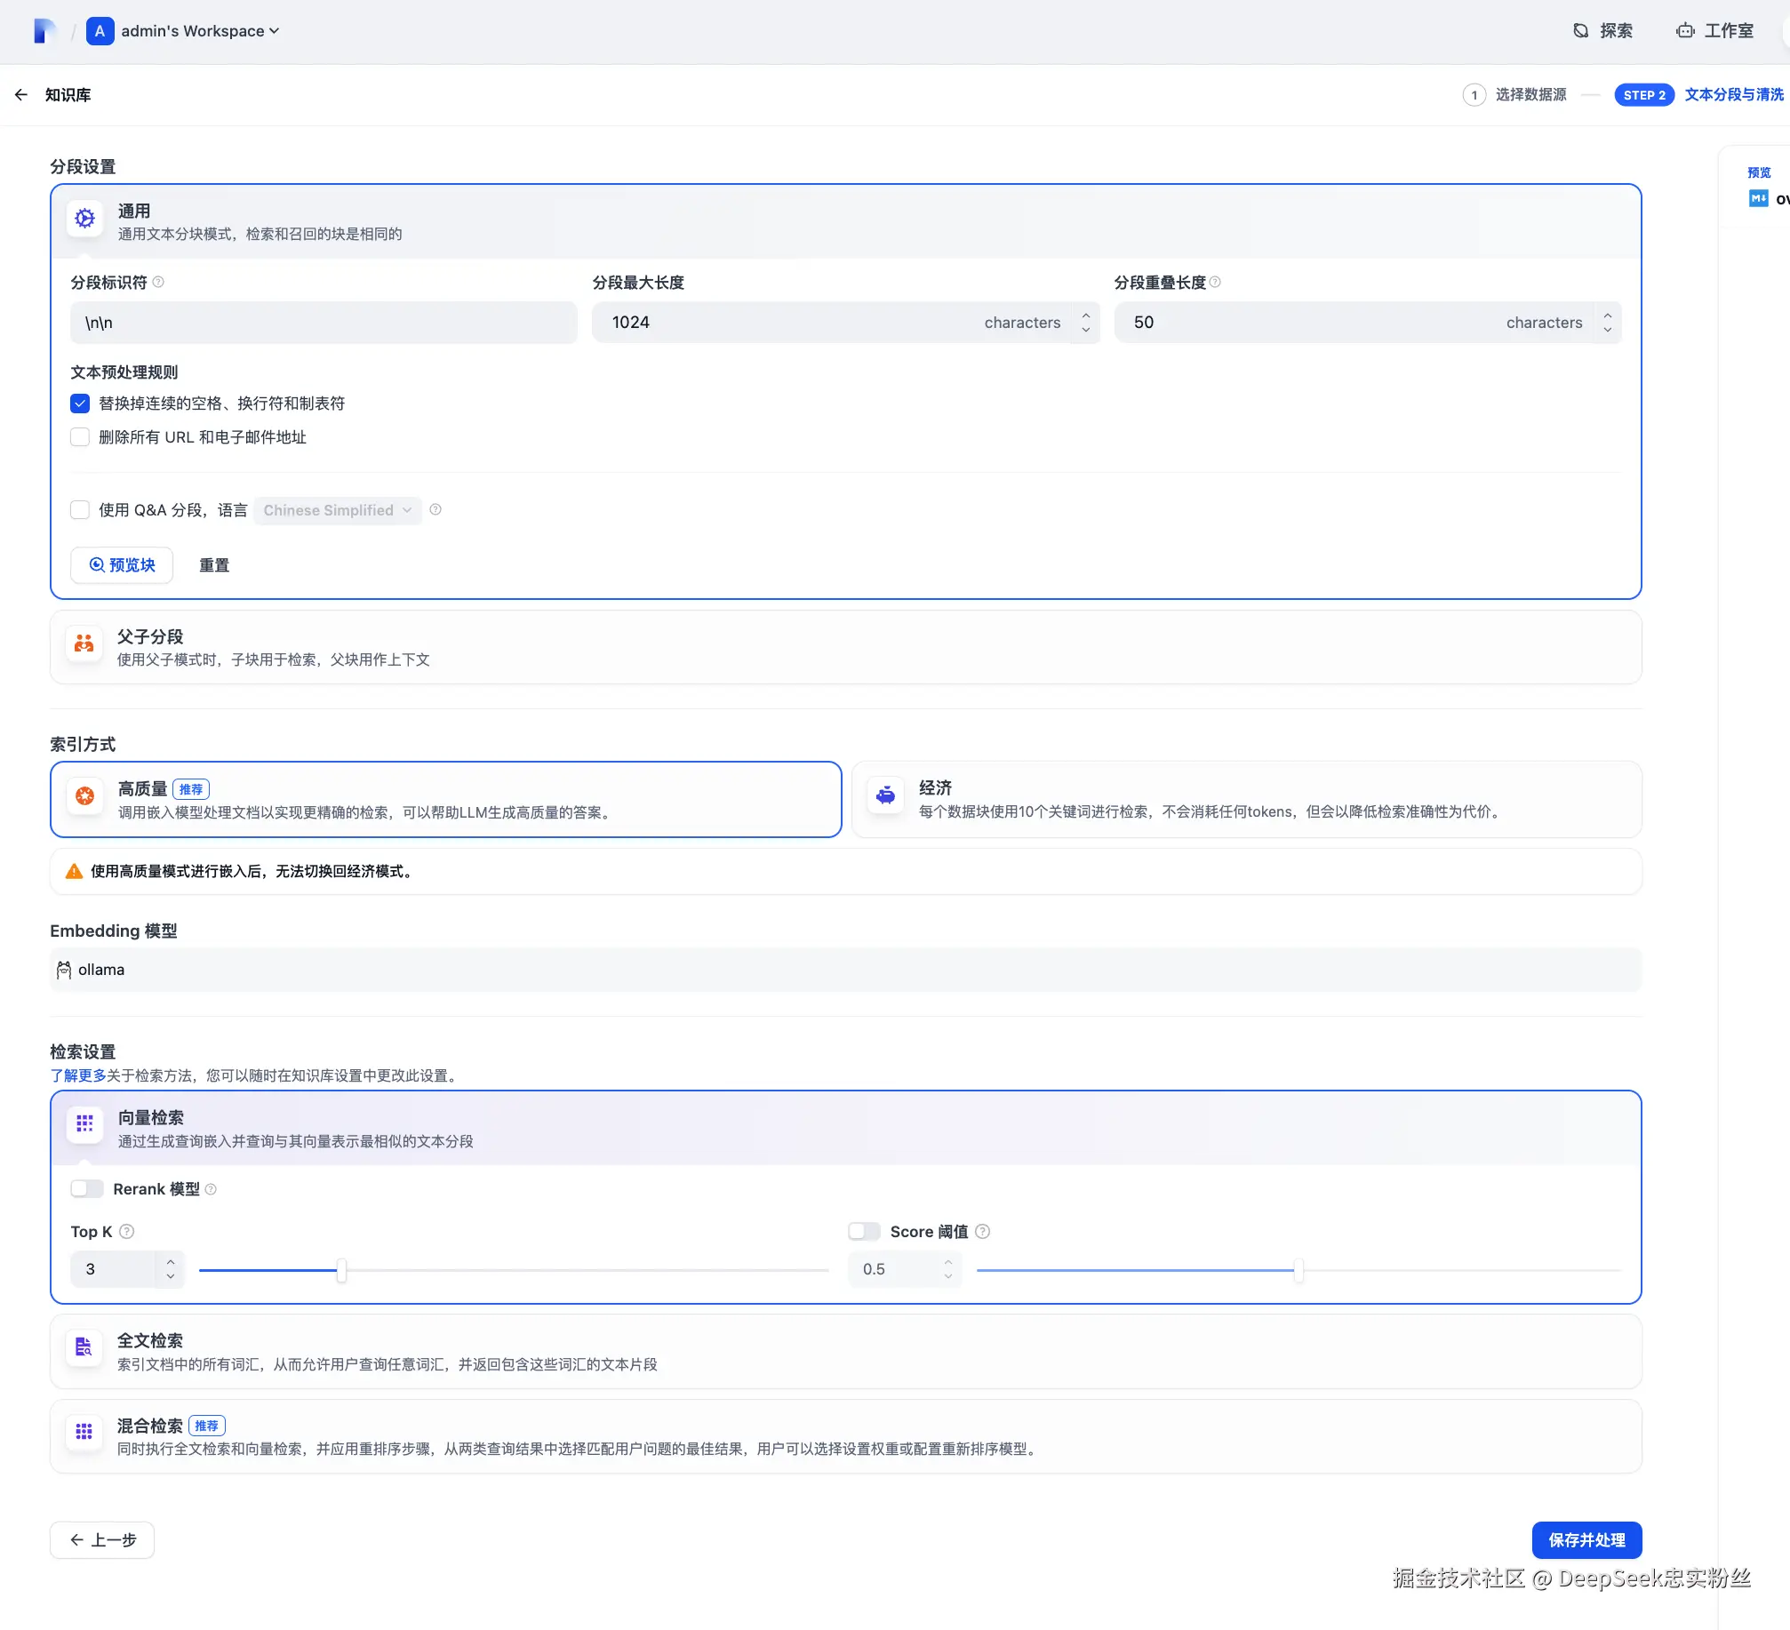Image resolution: width=1790 pixels, height=1630 pixels.
Task: Select the 父子分段 mode icon
Action: coord(84,643)
